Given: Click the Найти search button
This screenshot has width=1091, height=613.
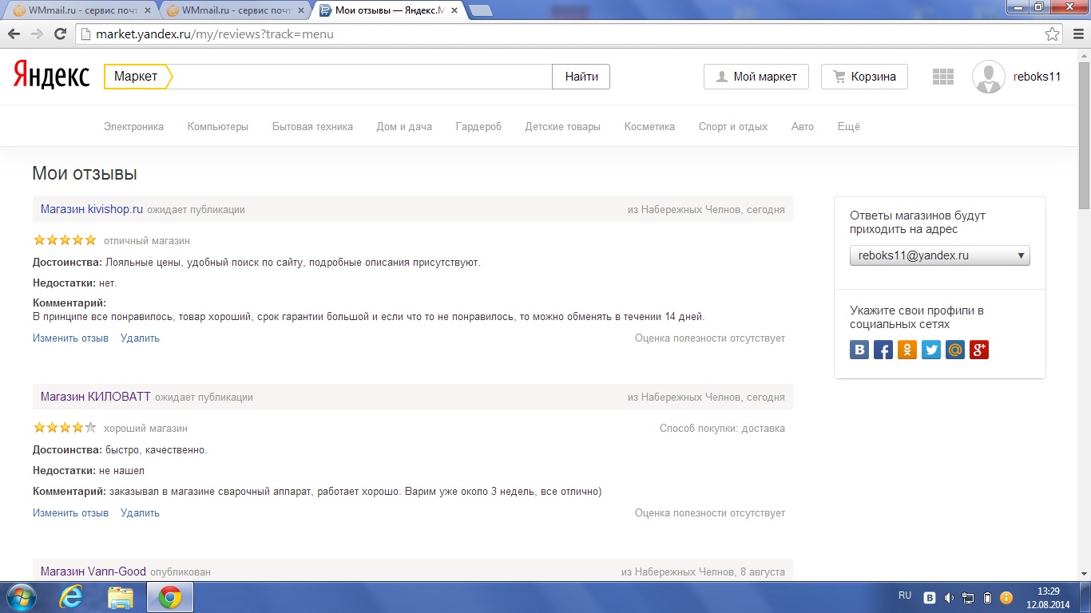Looking at the screenshot, I should 581,77.
